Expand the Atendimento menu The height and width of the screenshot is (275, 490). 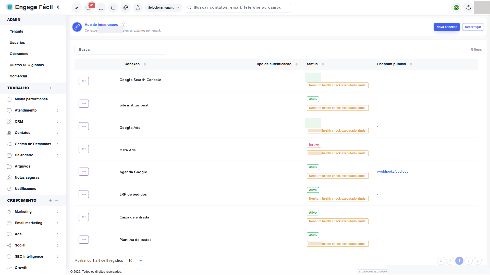33,110
